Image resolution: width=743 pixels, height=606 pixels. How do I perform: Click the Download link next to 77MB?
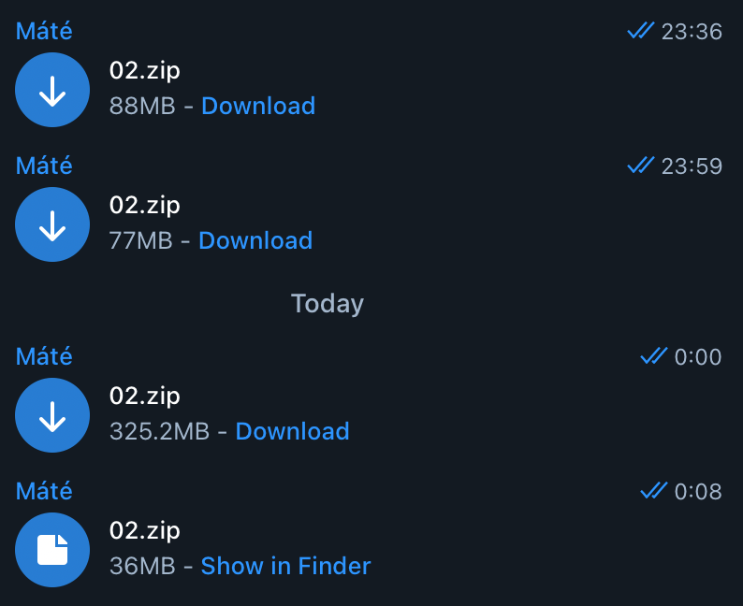[255, 240]
